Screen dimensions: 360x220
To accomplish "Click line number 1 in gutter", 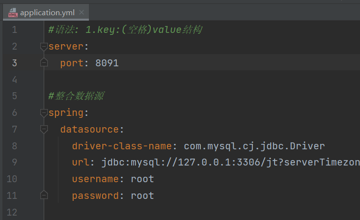I will (14, 30).
